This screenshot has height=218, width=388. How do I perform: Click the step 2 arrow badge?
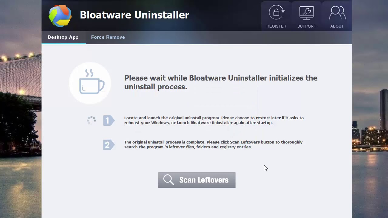point(109,145)
